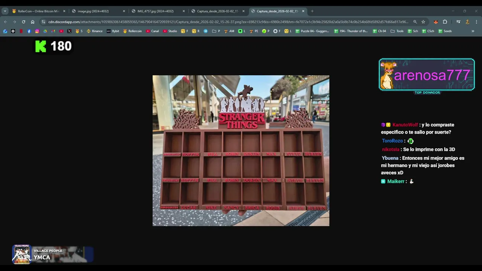Viewport: 482px width, 271px height.
Task: Click the TOP DONADOR label
Action: 427,93
